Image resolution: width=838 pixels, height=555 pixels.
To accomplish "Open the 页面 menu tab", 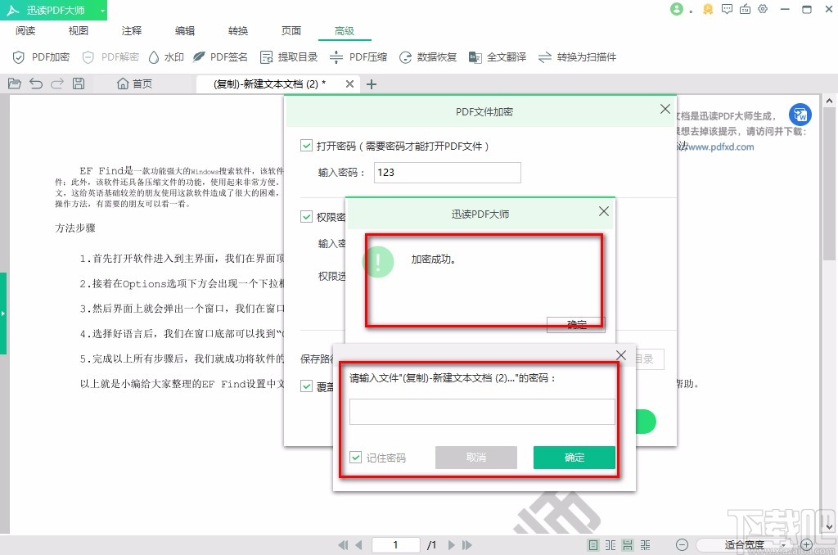I will 291,30.
